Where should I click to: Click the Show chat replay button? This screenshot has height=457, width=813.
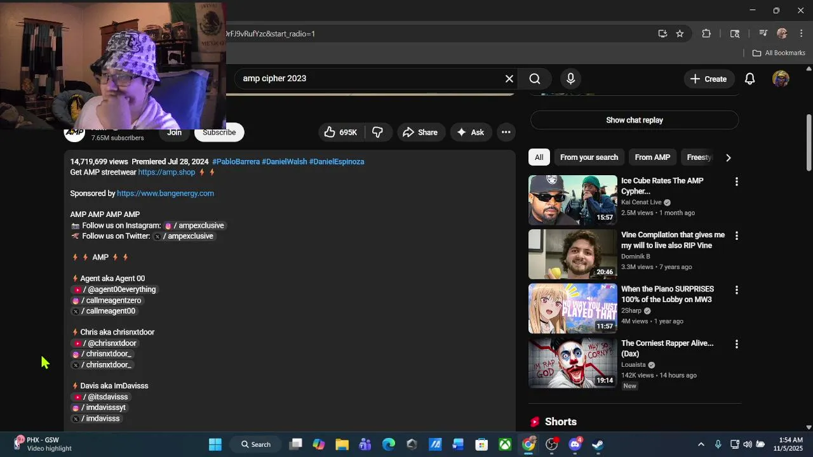tap(634, 120)
